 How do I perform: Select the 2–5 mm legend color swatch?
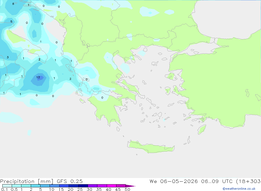[x=35, y=186]
